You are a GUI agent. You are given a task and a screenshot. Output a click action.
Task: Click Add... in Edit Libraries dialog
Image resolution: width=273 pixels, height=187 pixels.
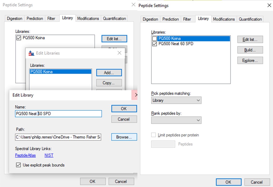pos(109,73)
